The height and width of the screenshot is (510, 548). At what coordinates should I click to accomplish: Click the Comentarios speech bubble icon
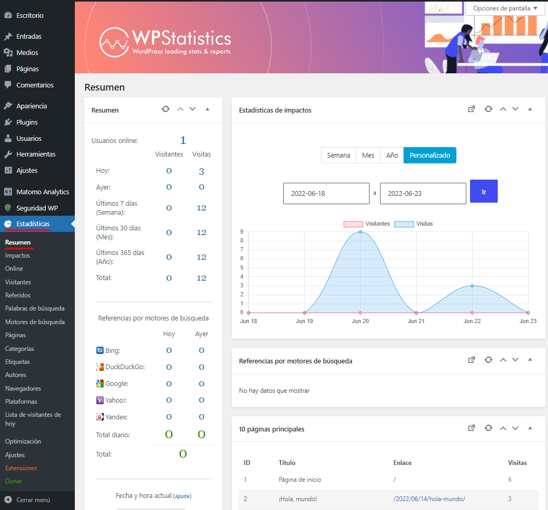click(8, 85)
